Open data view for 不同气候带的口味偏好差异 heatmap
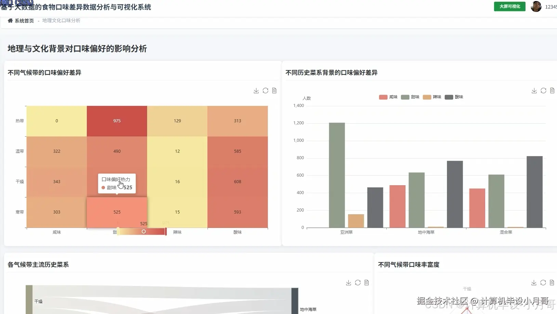The height and width of the screenshot is (314, 557). [x=274, y=91]
